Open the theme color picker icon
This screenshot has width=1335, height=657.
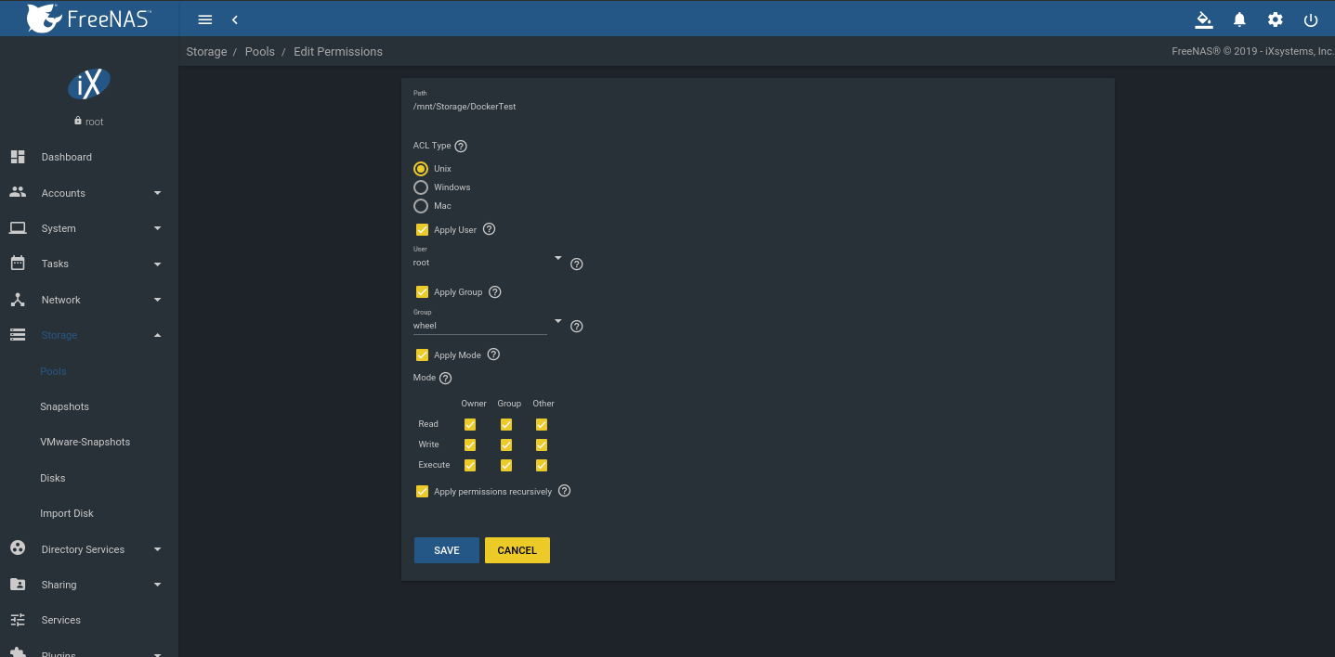pos(1204,19)
